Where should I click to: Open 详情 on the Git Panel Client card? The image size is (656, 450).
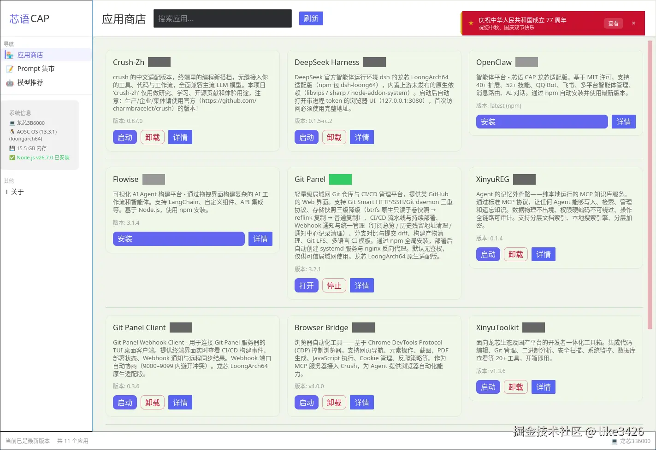click(180, 403)
